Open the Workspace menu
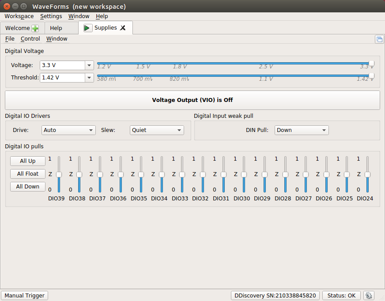385x301 pixels. click(19, 16)
